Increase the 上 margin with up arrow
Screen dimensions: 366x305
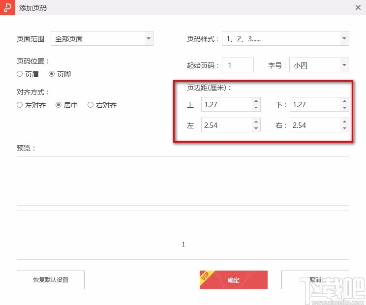coord(256,101)
